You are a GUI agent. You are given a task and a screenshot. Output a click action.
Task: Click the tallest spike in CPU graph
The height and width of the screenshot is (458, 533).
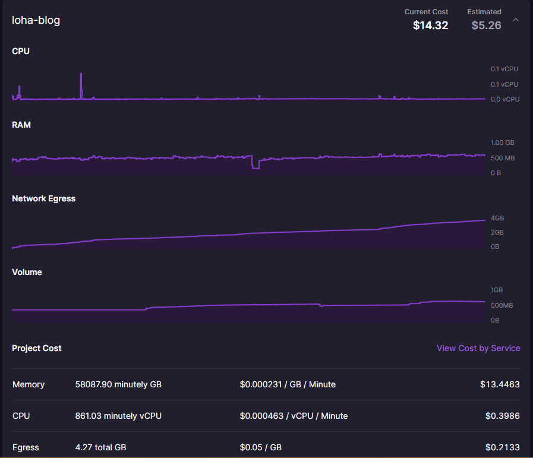pos(81,85)
